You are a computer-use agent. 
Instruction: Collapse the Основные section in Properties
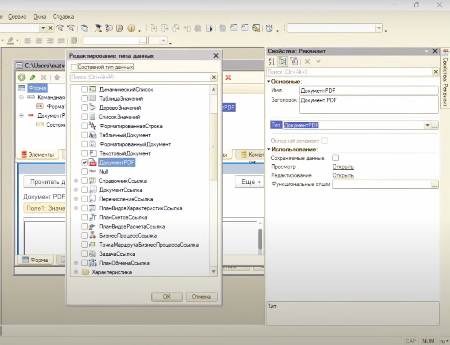pos(269,82)
